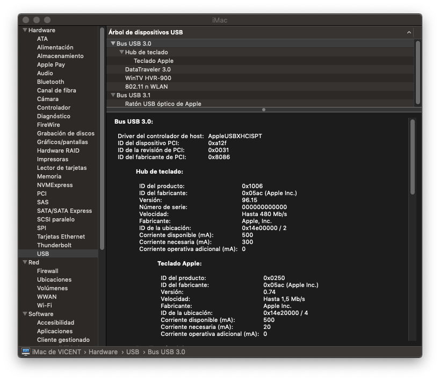Select Gráficos/pantallas in the sidebar
440x380 pixels.
pyautogui.click(x=62, y=142)
